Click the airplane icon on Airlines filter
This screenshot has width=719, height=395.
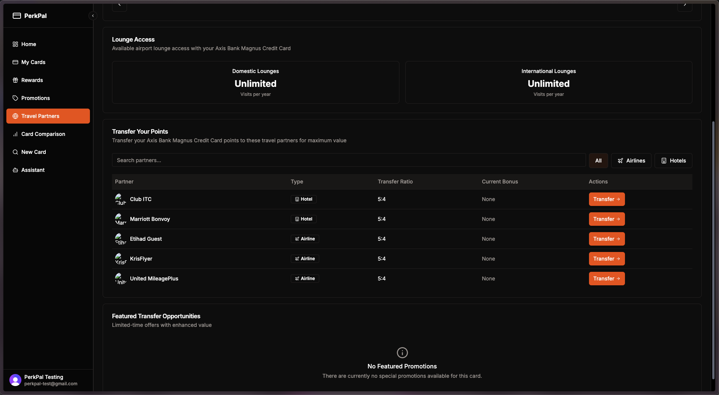[620, 161]
